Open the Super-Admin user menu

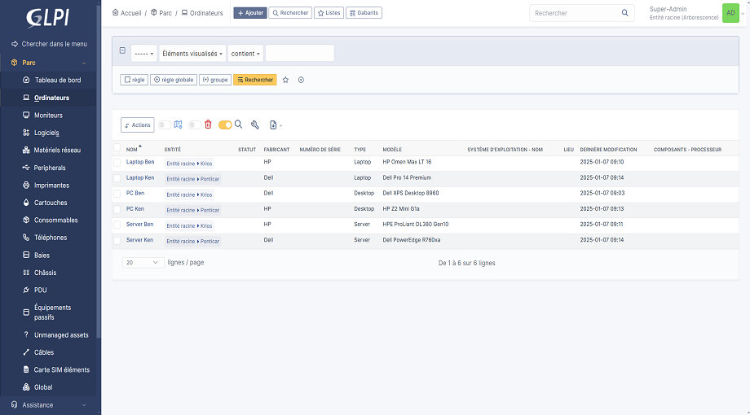(695, 13)
